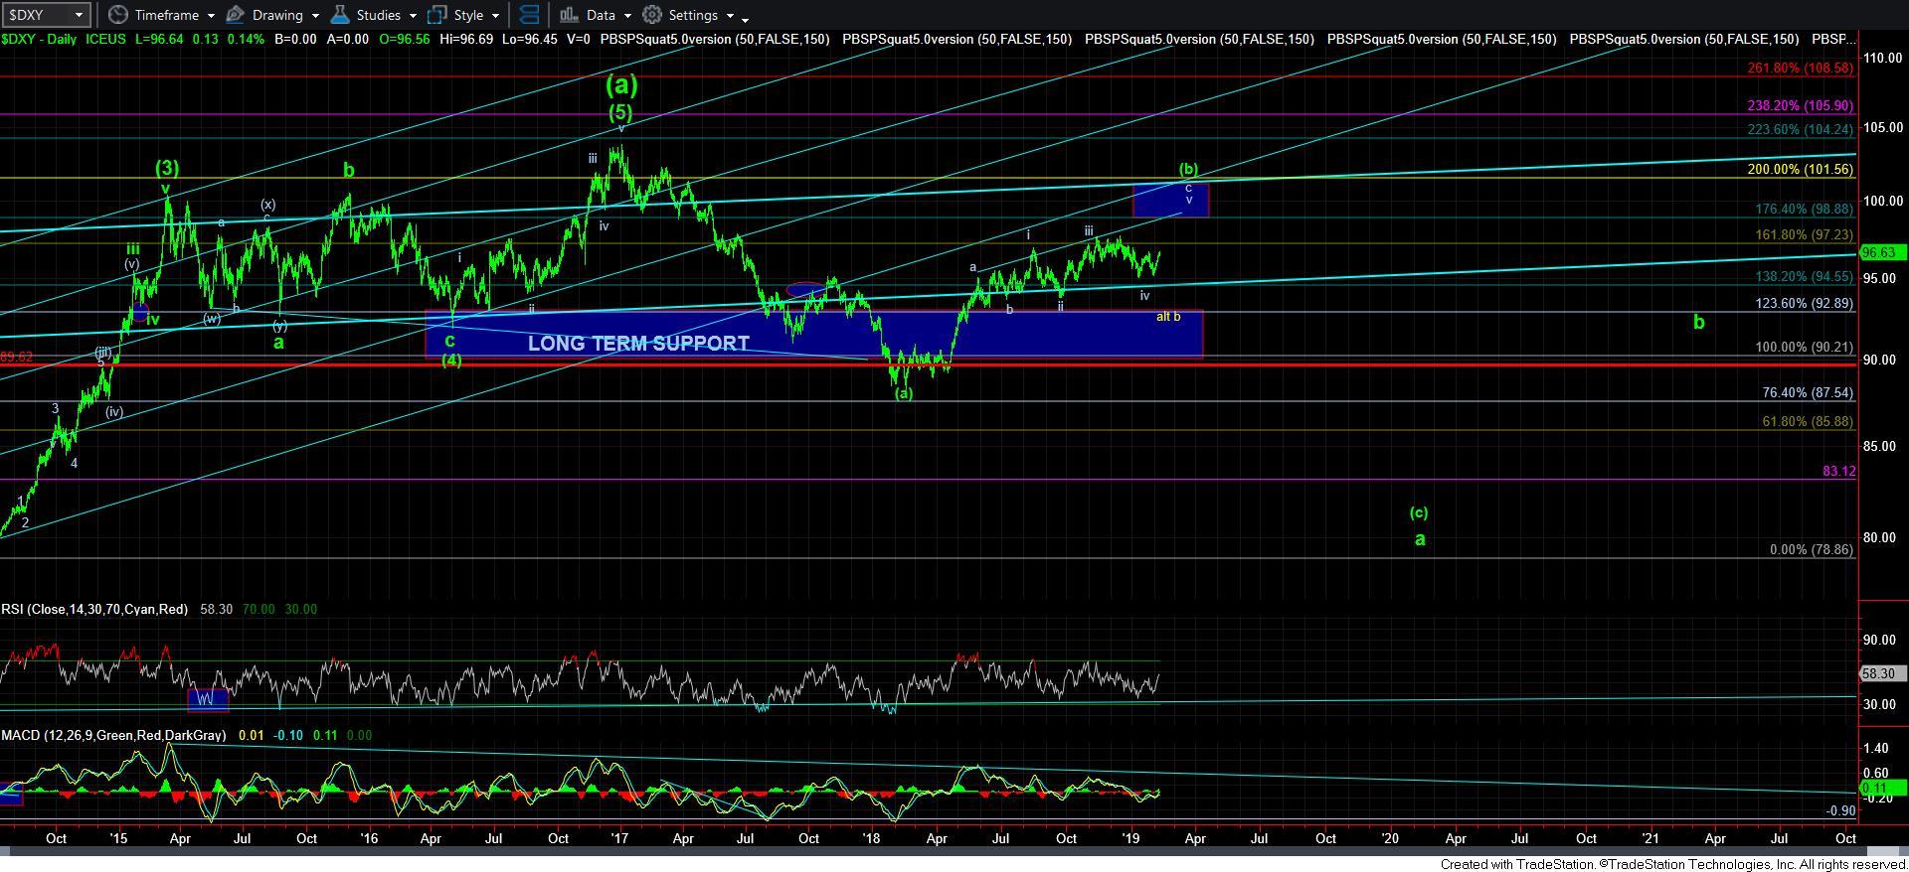Select the green (5) wave label

point(621,113)
